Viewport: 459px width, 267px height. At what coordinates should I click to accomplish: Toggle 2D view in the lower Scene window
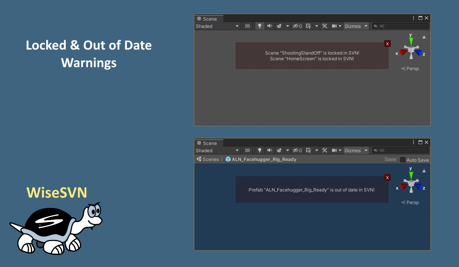click(247, 150)
